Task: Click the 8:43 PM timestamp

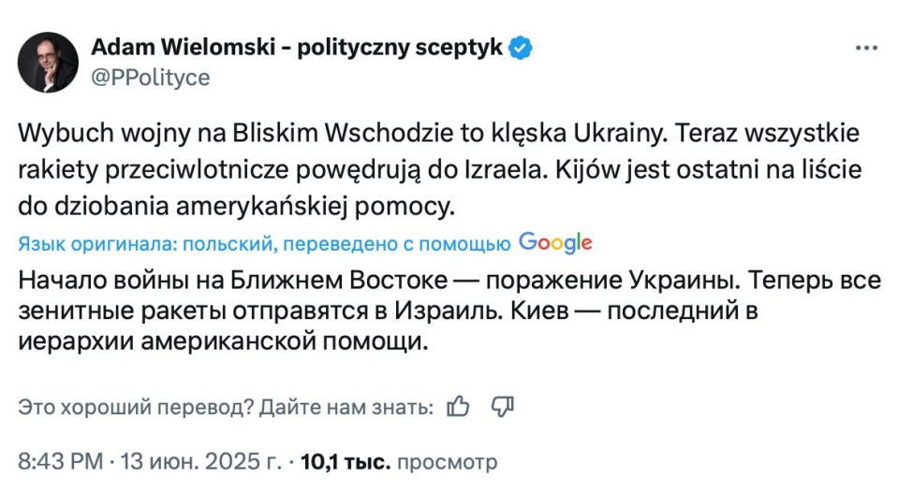Action: pos(59,461)
